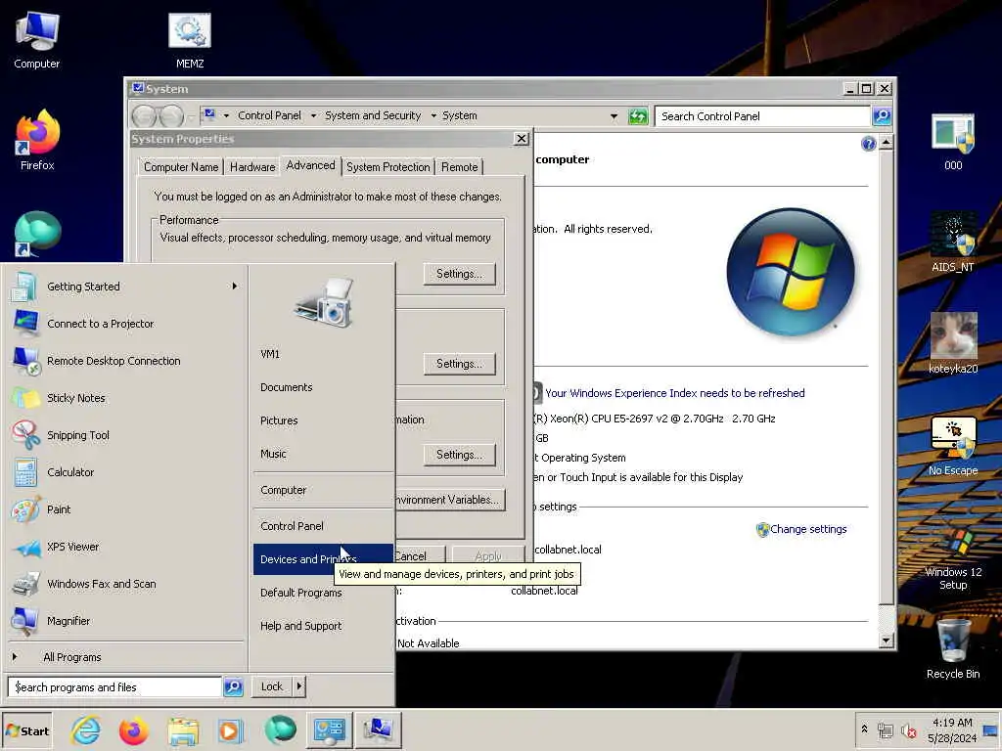Open the 000 desktop icon
This screenshot has width=1002, height=751.
tap(953, 142)
